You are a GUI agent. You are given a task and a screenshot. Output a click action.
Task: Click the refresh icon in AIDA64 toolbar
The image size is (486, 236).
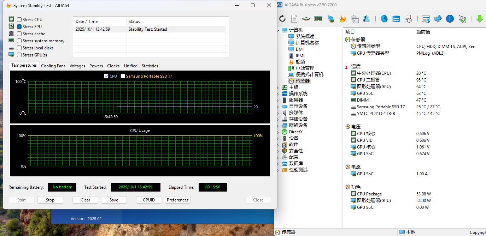pos(282,19)
